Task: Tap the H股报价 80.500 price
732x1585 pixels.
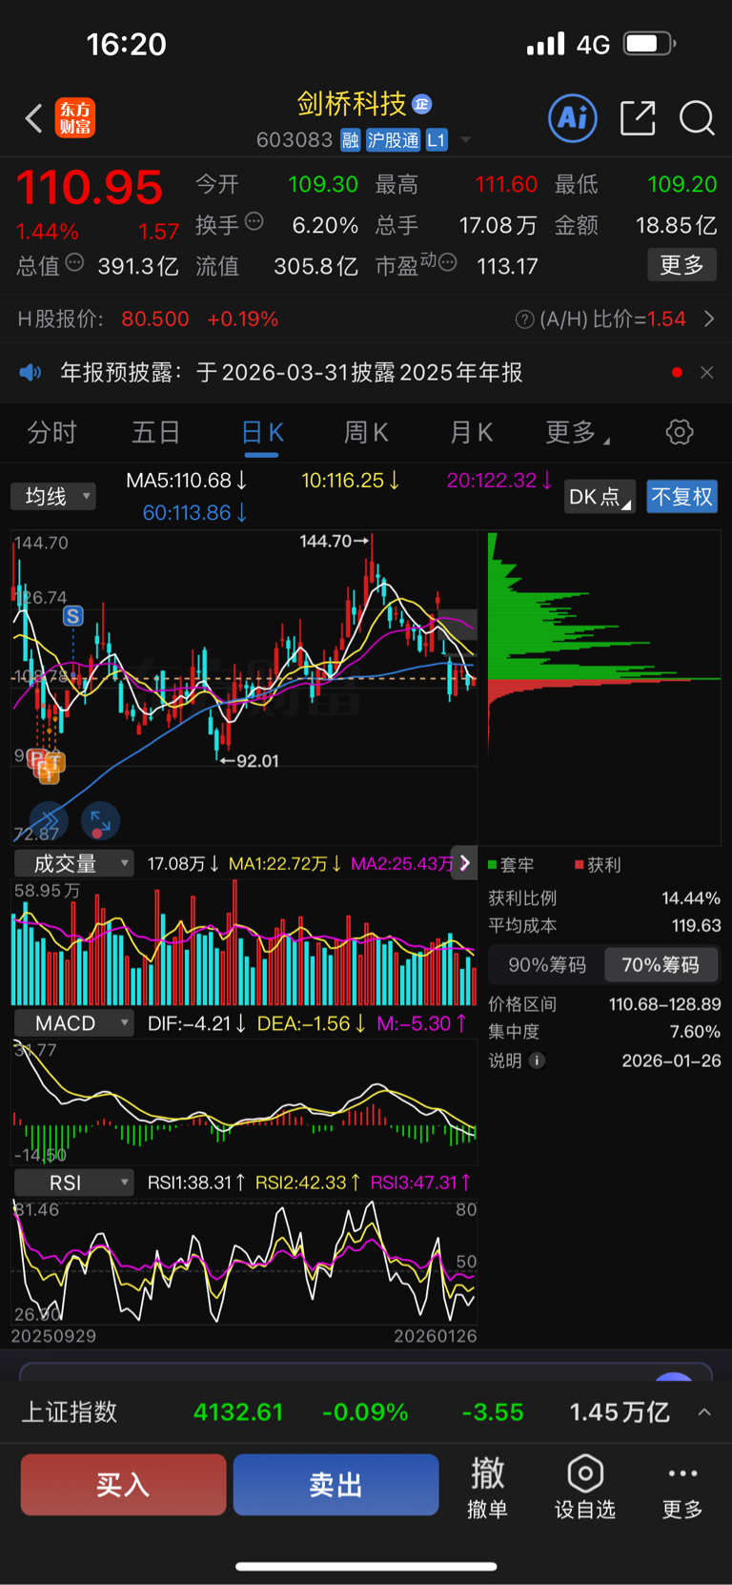Action: (155, 319)
